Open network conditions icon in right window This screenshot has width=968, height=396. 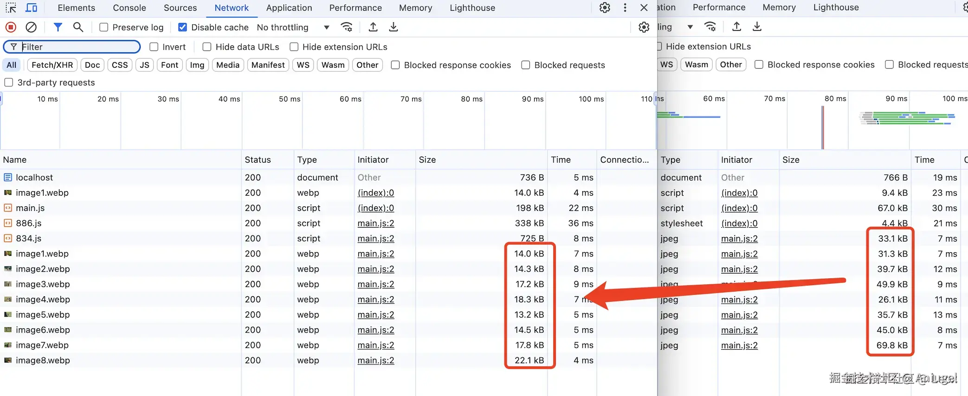click(710, 26)
